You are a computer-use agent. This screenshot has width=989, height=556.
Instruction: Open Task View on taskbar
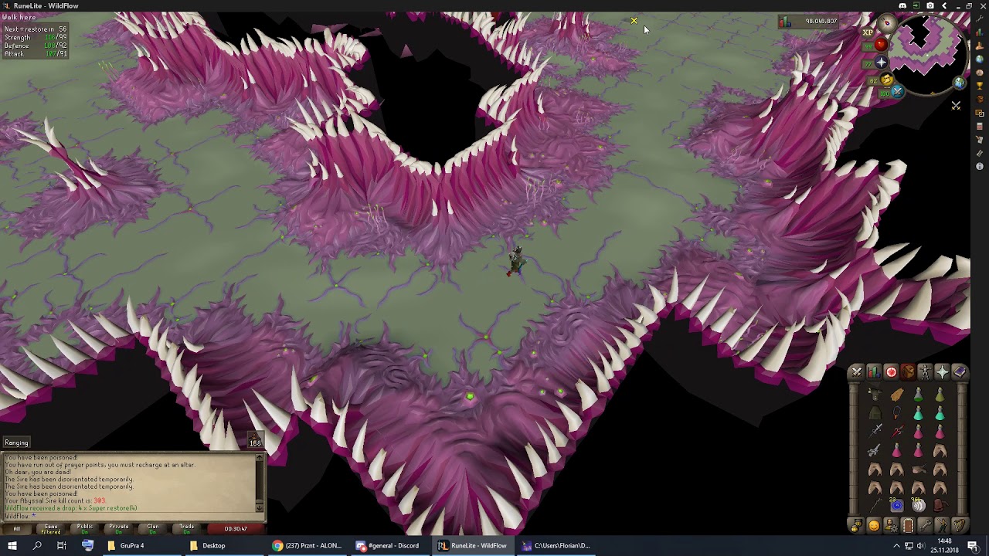(x=62, y=545)
